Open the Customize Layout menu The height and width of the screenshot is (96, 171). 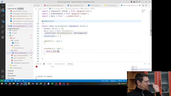point(139,2)
